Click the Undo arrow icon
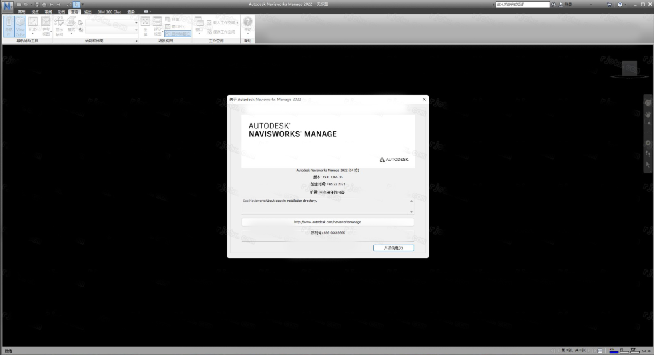 coord(52,4)
